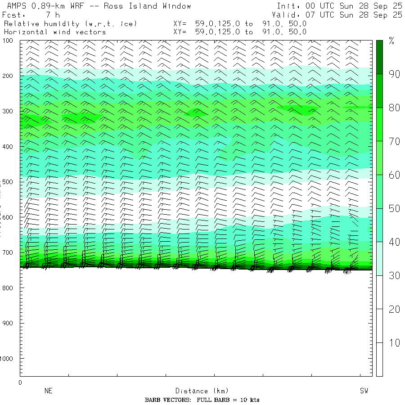Image resolution: width=405 pixels, height=405 pixels.
Task: Select the 40-50% aqua colorbar swatch
Action: pos(379,225)
